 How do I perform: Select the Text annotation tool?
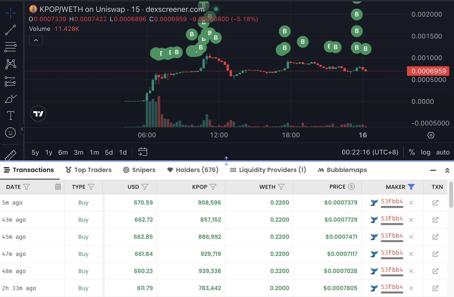11,116
